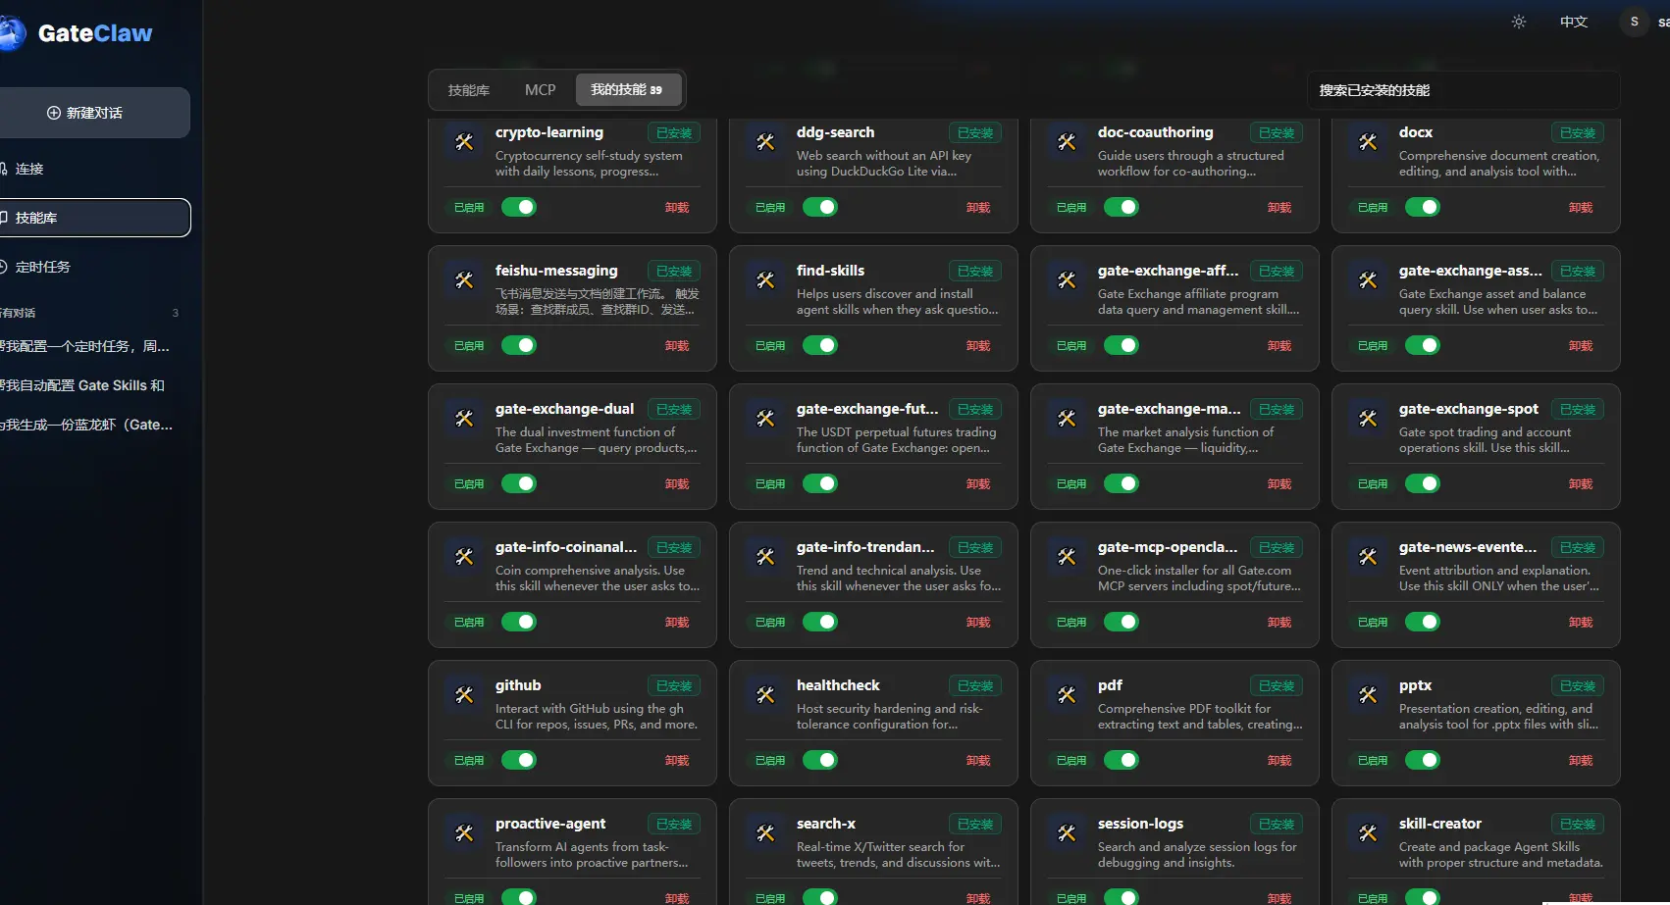Click the proactive-agent skill title
1670x905 pixels.
(550, 824)
